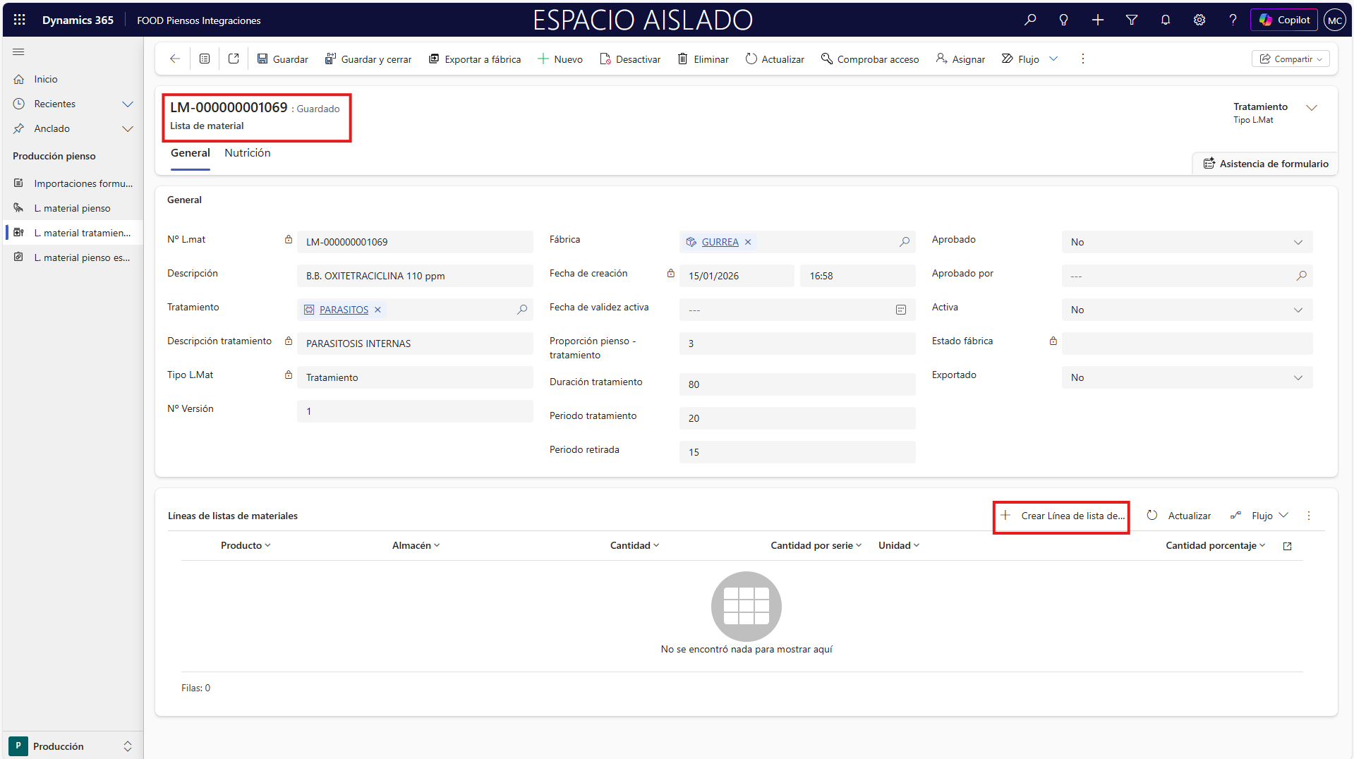Remove GURREA from the Fábrica field

coord(748,242)
